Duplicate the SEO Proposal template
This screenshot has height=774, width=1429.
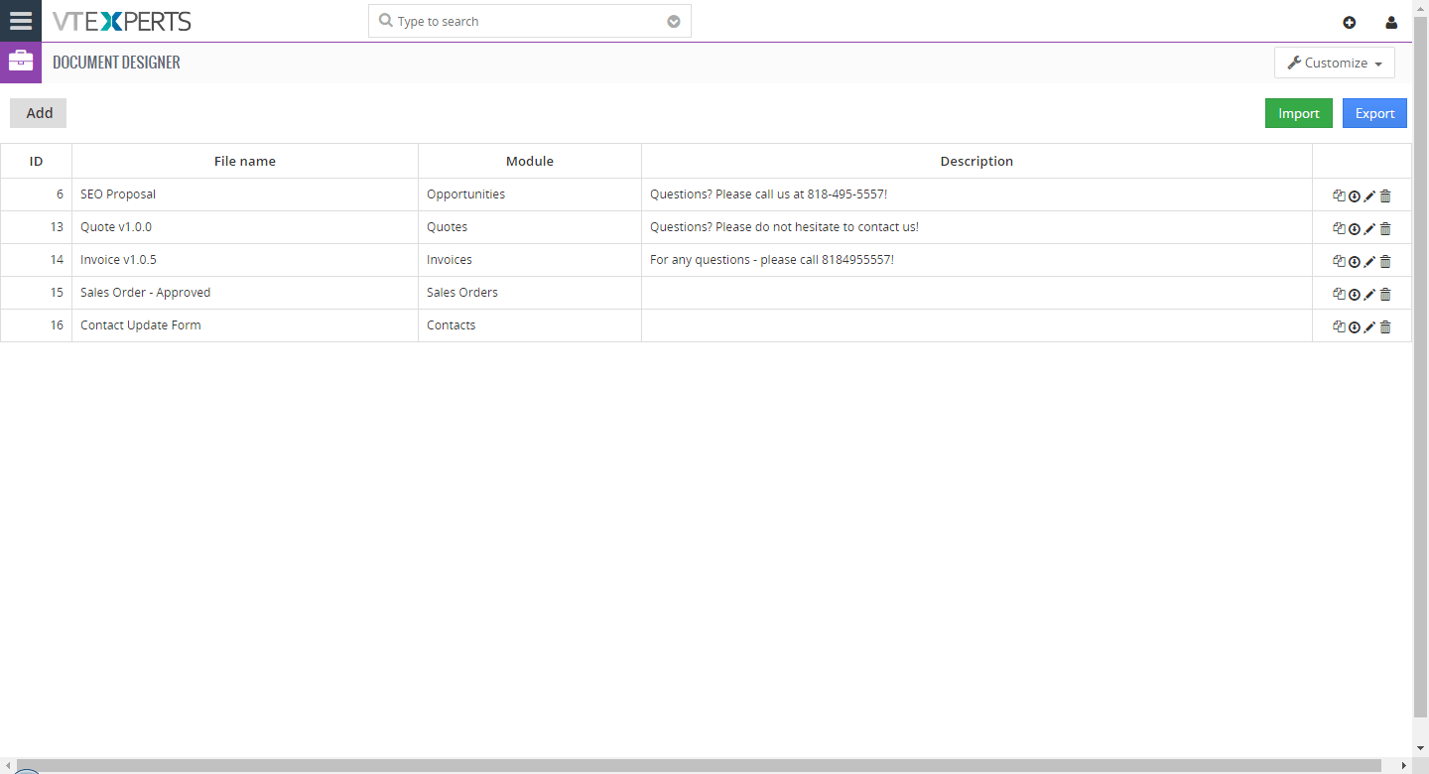(1339, 195)
